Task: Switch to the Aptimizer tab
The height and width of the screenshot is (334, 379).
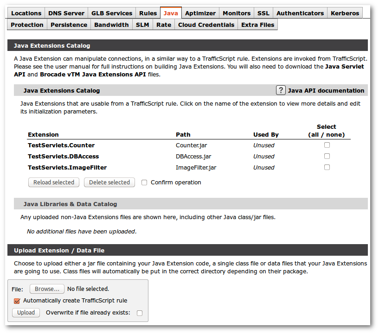Action: tap(200, 13)
